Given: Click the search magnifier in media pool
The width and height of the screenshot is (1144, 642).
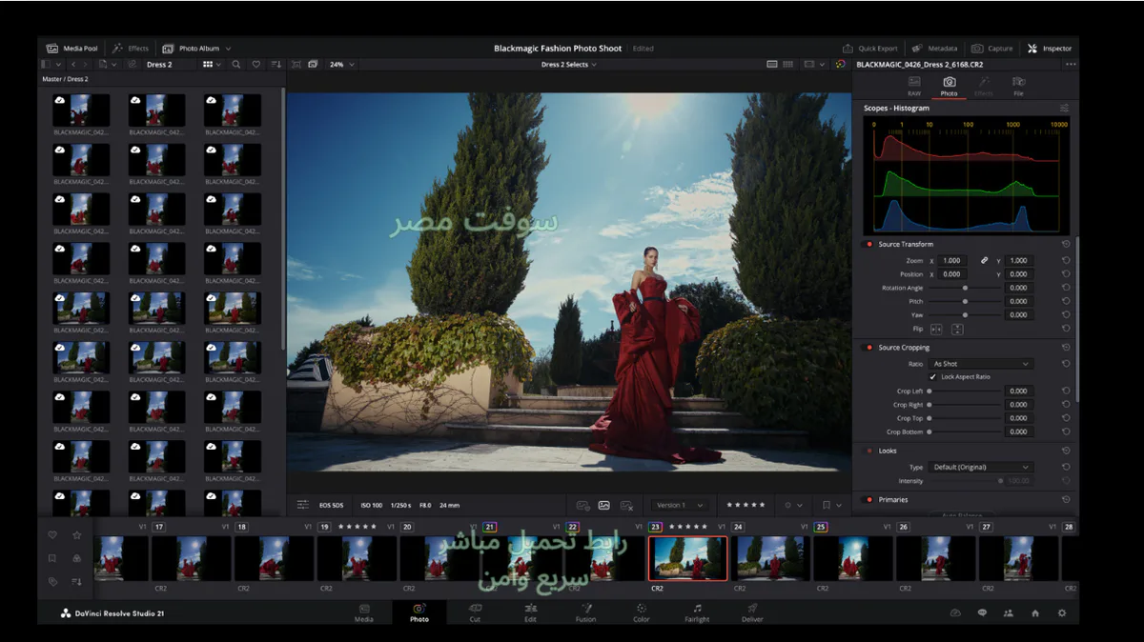Looking at the screenshot, I should (x=235, y=65).
